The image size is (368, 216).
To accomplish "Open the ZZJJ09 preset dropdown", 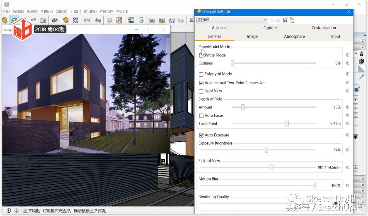I will 265,20.
